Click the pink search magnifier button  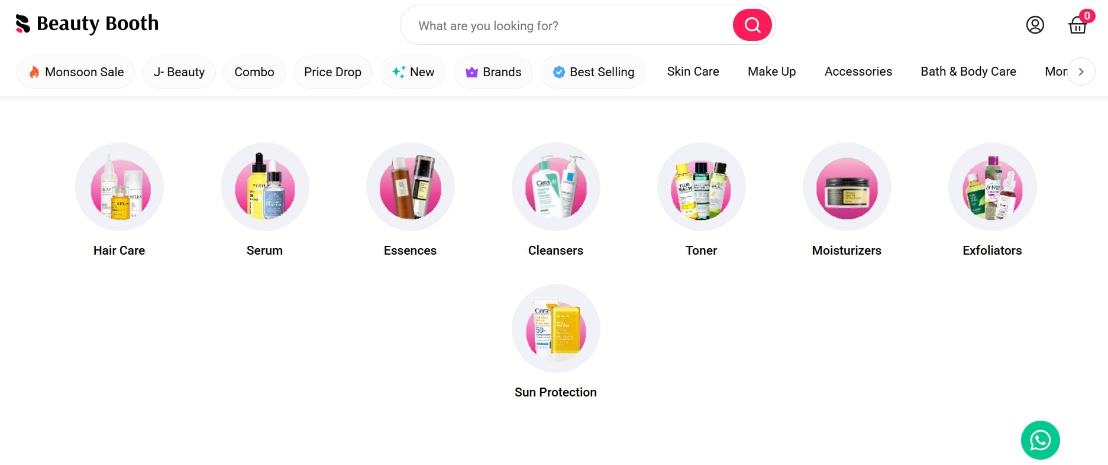752,25
